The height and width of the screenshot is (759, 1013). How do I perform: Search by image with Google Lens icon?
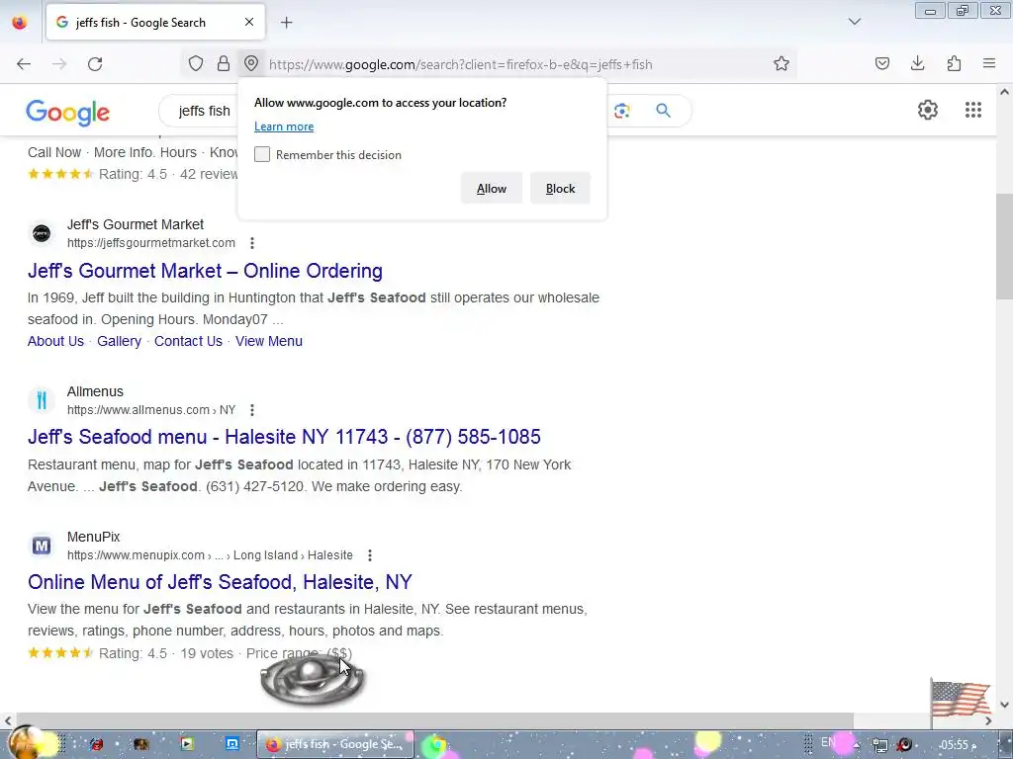[622, 111]
